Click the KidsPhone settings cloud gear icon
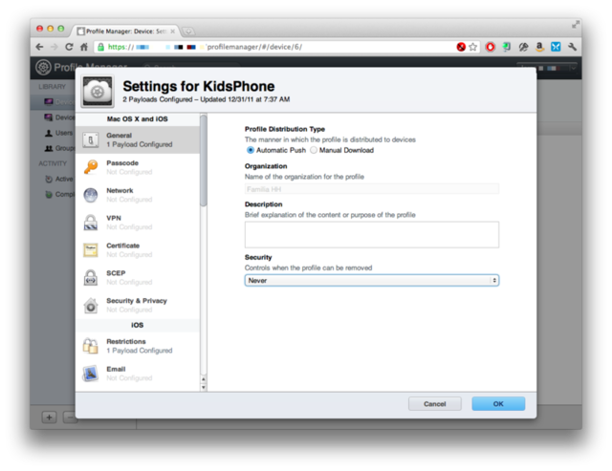 pyautogui.click(x=98, y=91)
